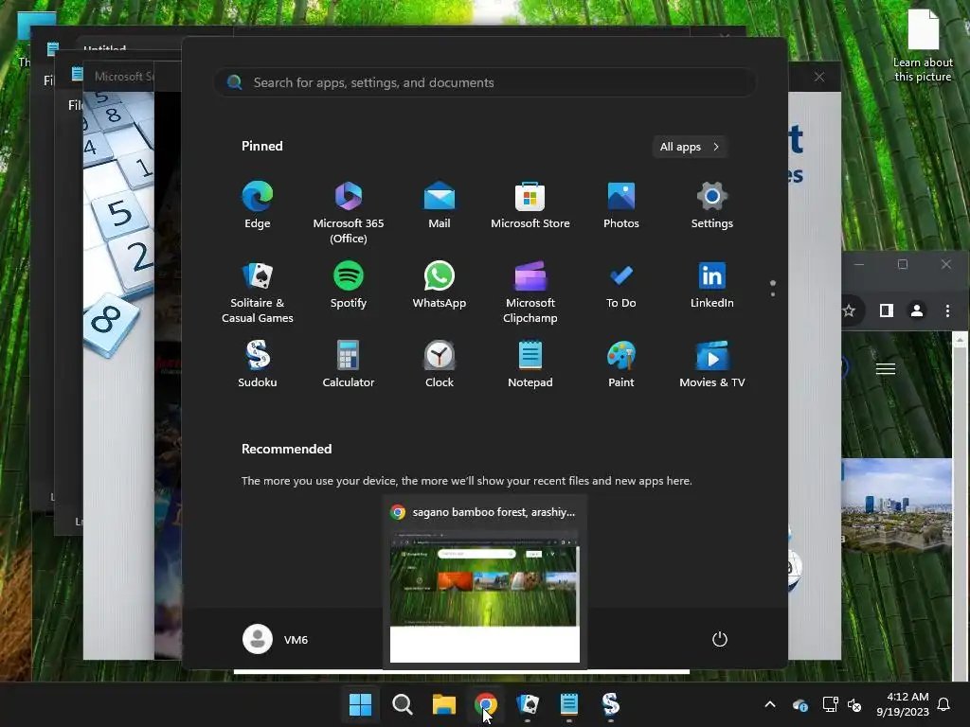Open WhatsApp pinned app
The width and height of the screenshot is (970, 727).
440,286
